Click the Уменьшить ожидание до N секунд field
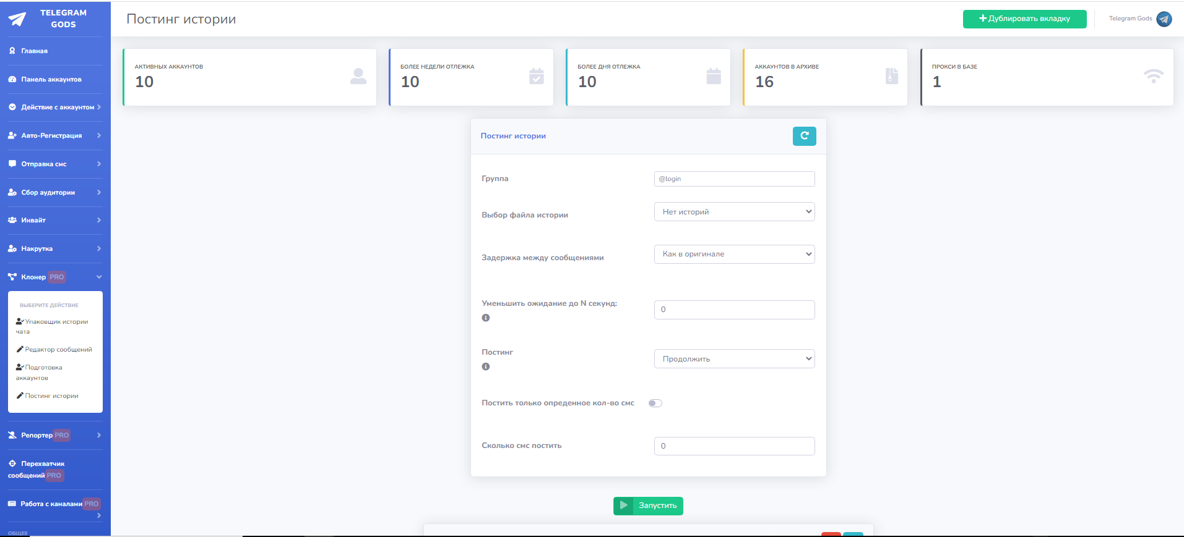Screen dimensions: 1184x537 [735, 310]
